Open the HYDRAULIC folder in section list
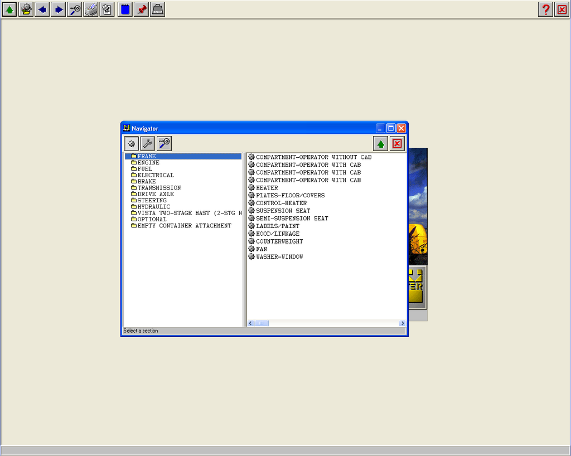The image size is (571, 456). (153, 207)
